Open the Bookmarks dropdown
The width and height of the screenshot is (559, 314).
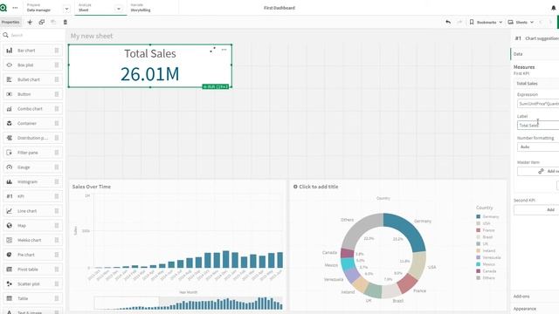(x=486, y=22)
